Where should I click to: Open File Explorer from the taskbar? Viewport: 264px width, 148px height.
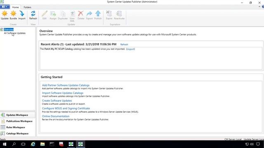tap(42, 144)
